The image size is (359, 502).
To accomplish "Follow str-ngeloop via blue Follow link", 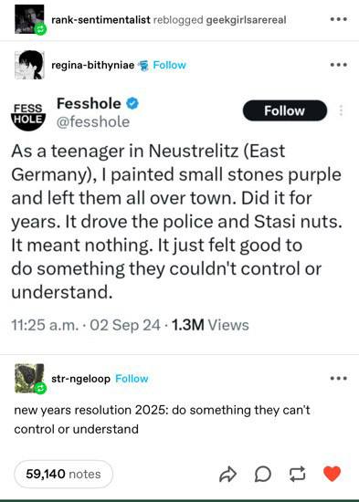I will [132, 379].
